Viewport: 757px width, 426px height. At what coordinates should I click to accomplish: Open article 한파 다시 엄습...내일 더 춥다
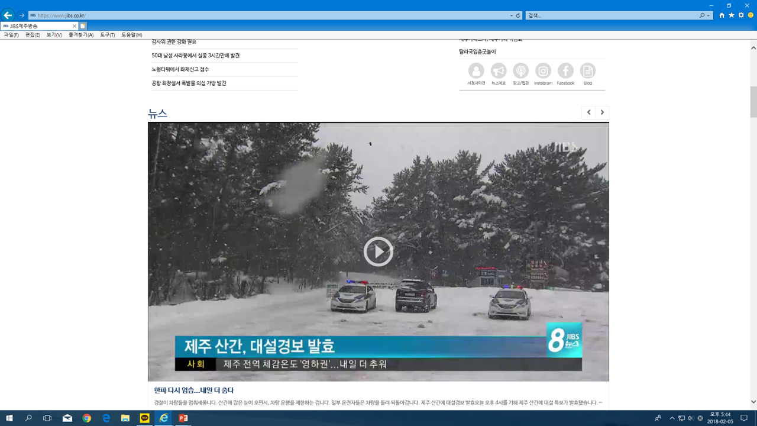194,390
